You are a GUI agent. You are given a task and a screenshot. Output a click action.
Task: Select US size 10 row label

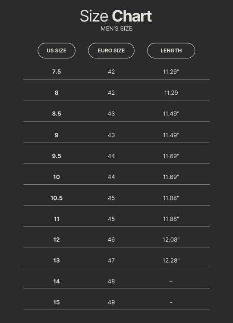[x=57, y=177]
